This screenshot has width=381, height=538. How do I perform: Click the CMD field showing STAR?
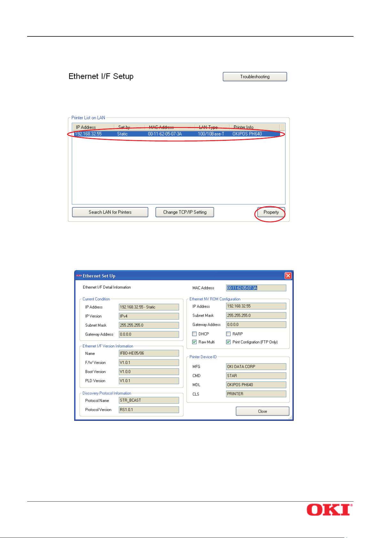pos(256,376)
